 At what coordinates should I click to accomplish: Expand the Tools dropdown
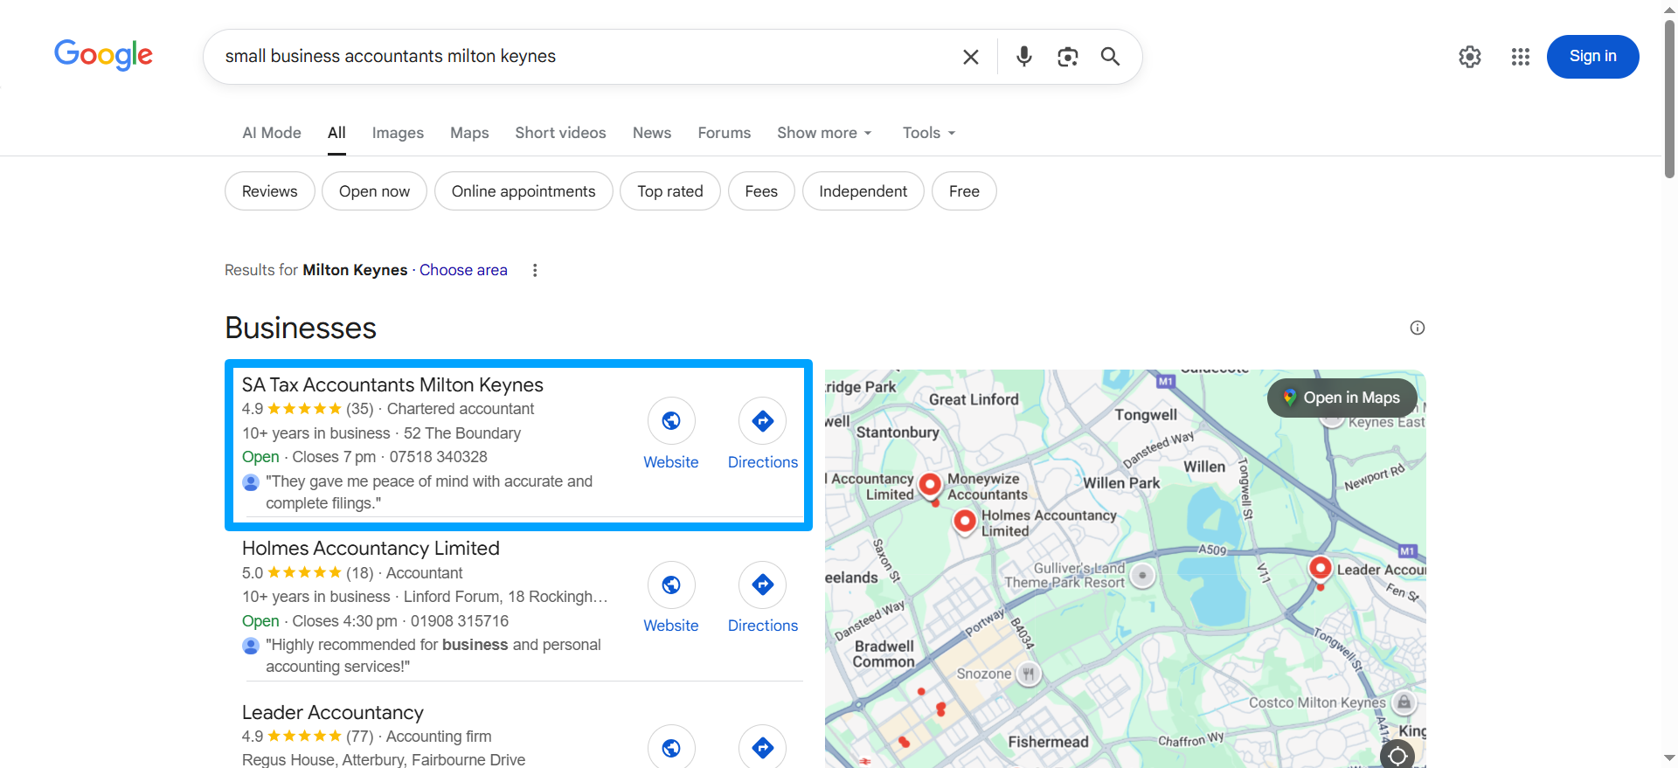pyautogui.click(x=928, y=133)
